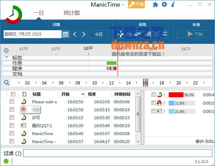Open timeline settings gear icon

tap(6, 50)
